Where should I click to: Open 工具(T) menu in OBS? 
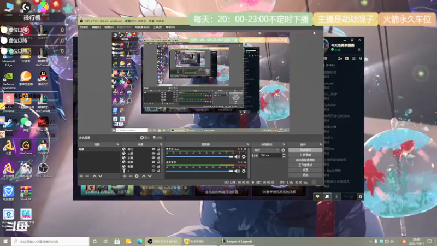(x=157, y=27)
